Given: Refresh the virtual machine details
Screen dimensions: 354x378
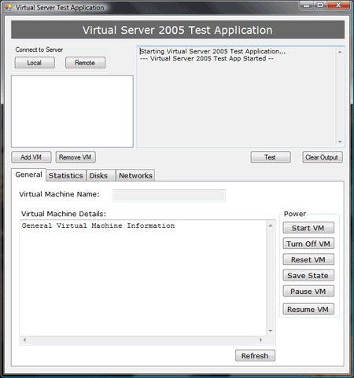Looking at the screenshot, I should point(255,356).
